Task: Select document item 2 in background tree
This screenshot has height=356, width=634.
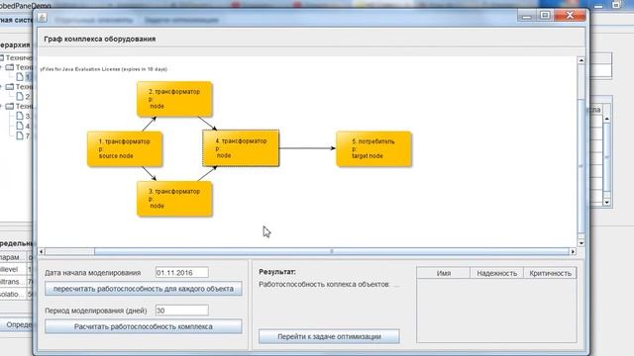Action: click(23, 97)
